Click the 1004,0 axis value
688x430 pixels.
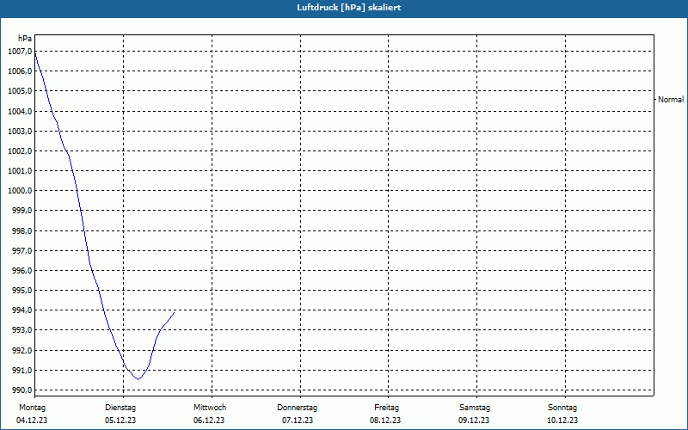tap(20, 112)
